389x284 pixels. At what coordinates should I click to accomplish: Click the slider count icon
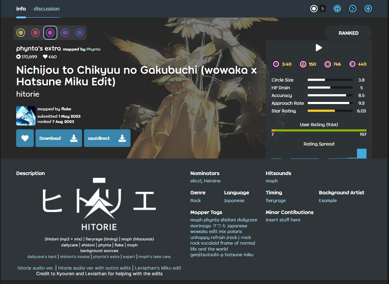[x=352, y=64]
